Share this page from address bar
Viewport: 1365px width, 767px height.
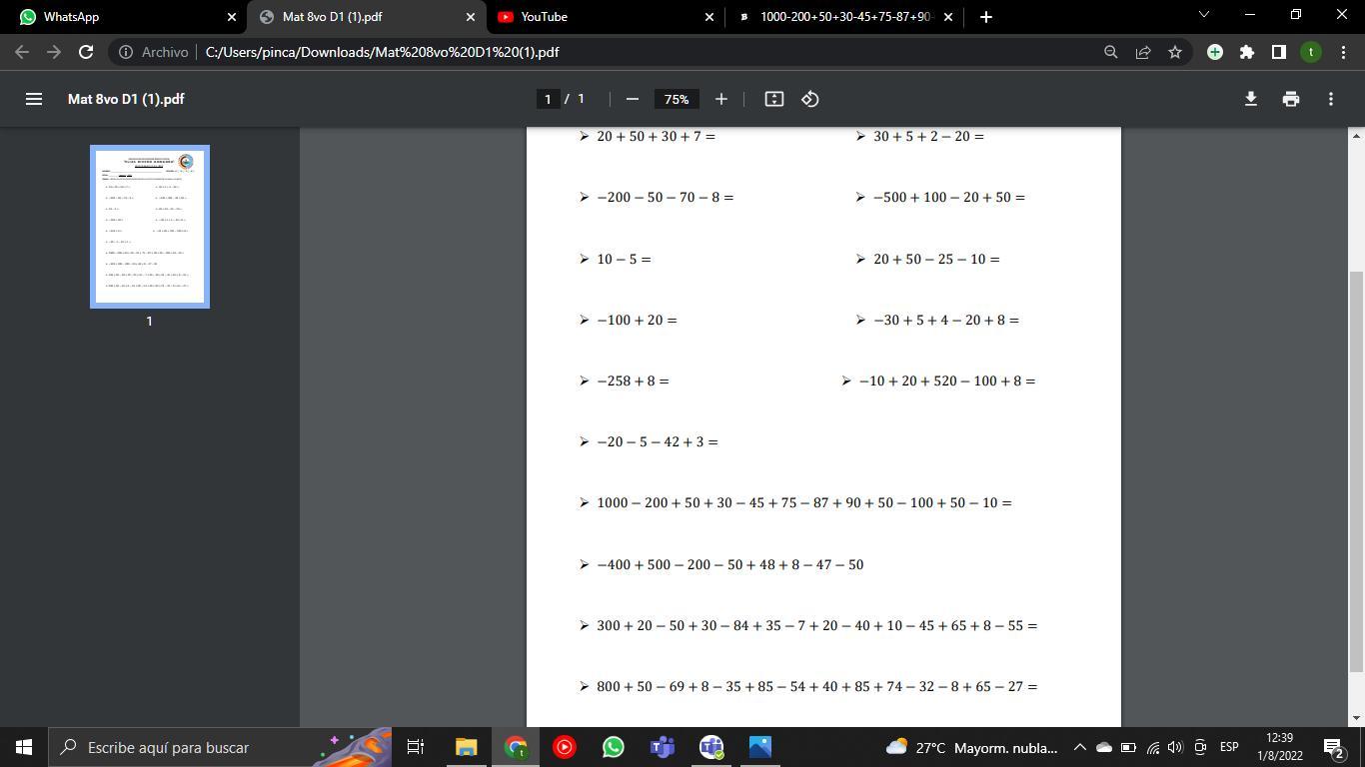coord(1143,52)
